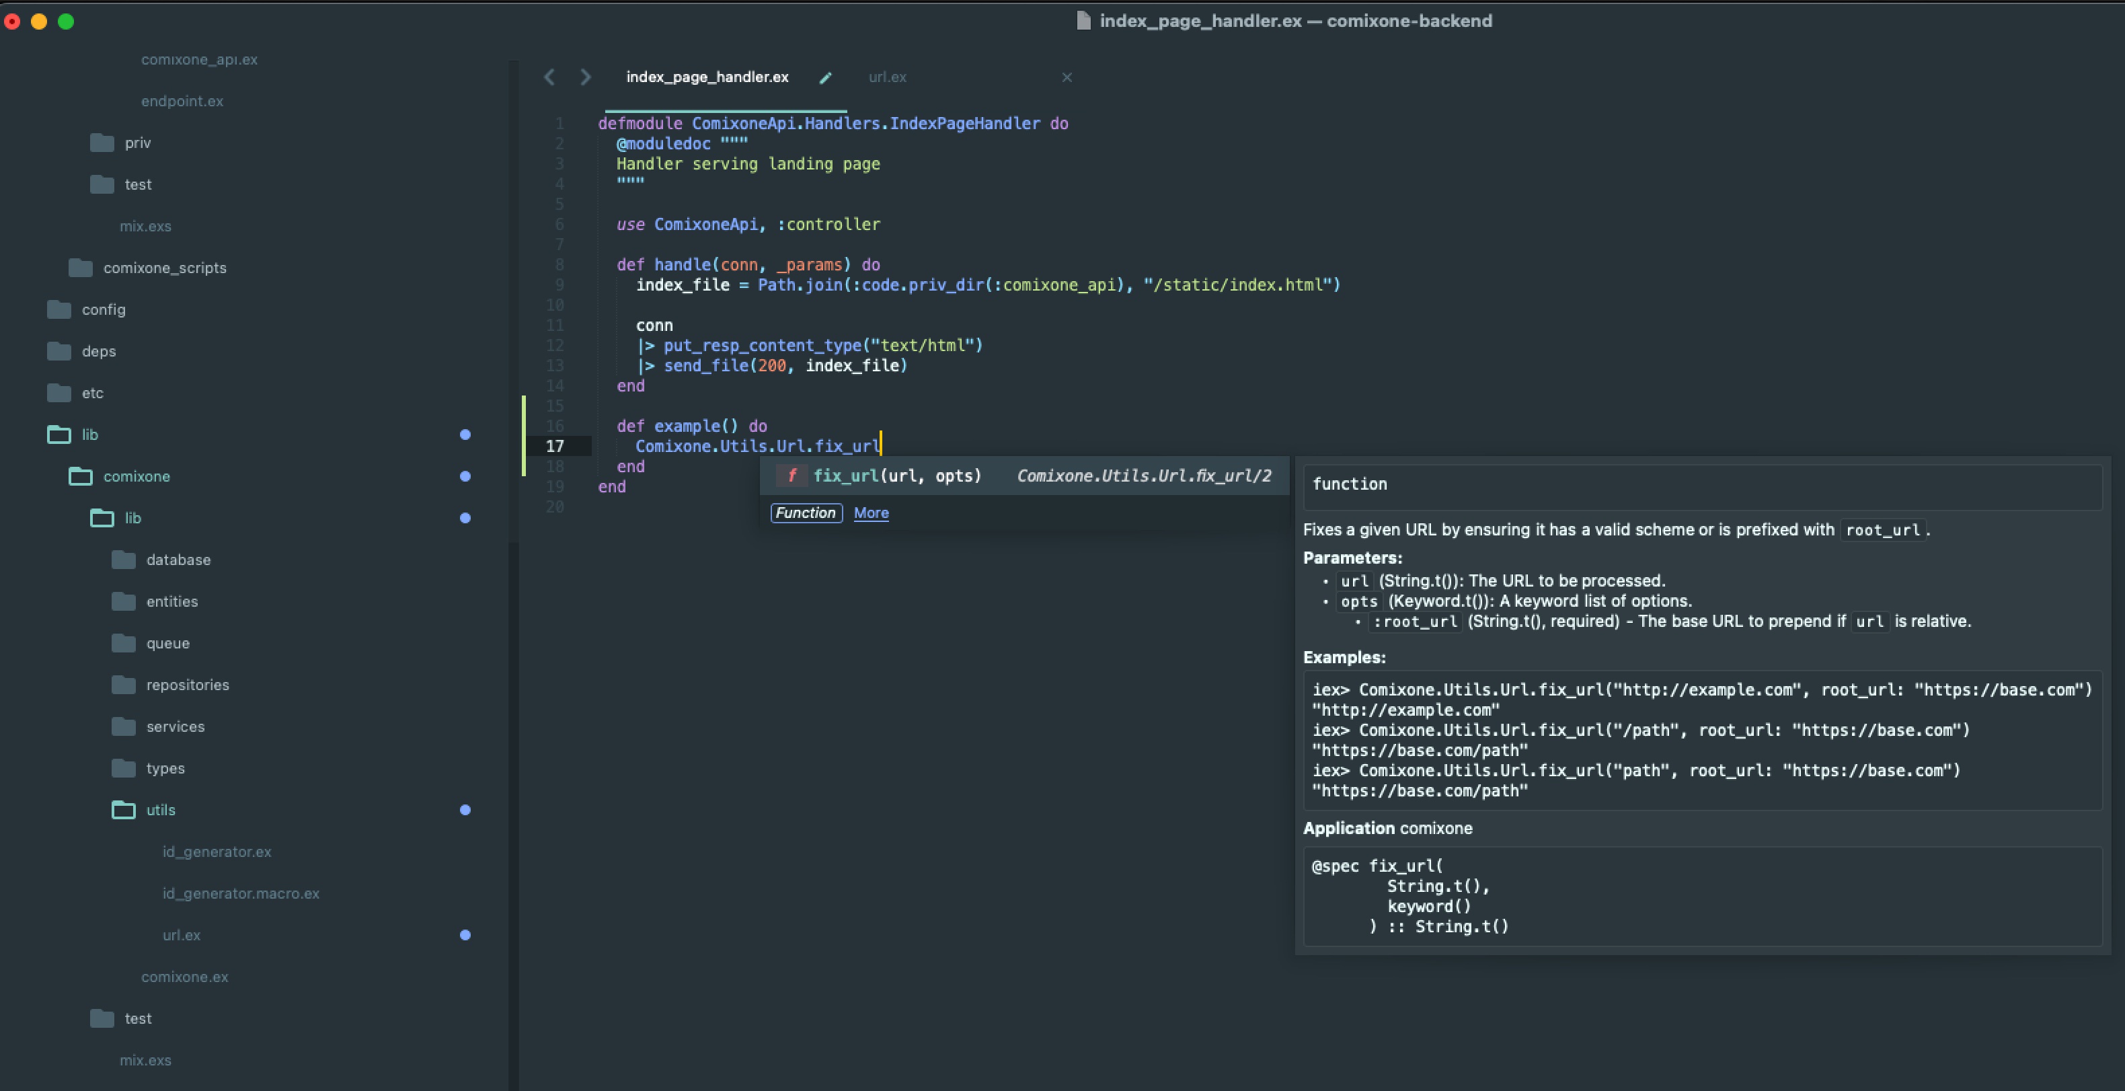Click 'use ComixoneApi, :controller' code line
Viewport: 2125px width, 1091px height.
(x=748, y=225)
